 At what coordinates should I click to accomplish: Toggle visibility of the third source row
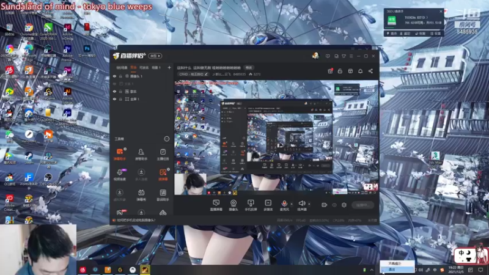[x=114, y=91]
